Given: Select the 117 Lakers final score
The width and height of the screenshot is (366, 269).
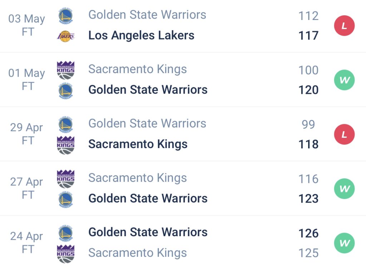Looking at the screenshot, I should 308,36.
